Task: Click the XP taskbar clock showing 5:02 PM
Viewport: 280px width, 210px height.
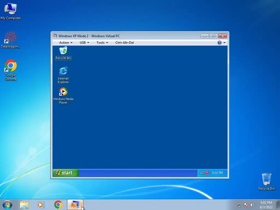Action: click(217, 173)
